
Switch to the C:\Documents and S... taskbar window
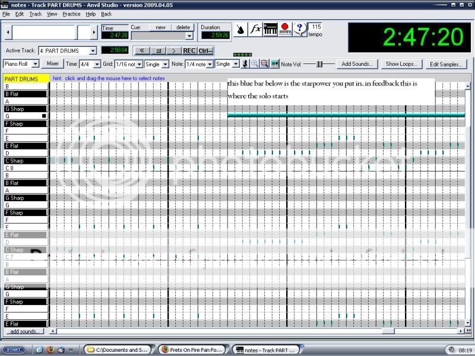click(x=119, y=349)
